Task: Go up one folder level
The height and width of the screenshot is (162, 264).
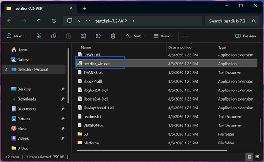Action: tap(39, 21)
